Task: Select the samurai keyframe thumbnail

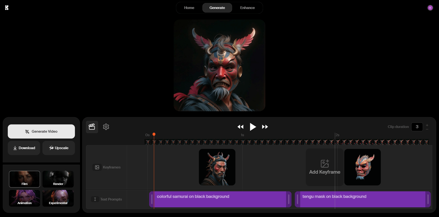Action: [x=217, y=167]
